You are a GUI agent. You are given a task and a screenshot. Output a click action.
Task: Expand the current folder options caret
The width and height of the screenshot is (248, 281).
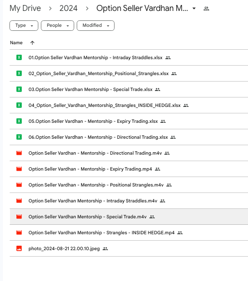click(194, 8)
